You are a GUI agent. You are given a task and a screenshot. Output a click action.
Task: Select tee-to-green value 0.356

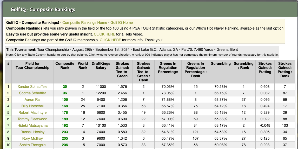click(x=122, y=106)
